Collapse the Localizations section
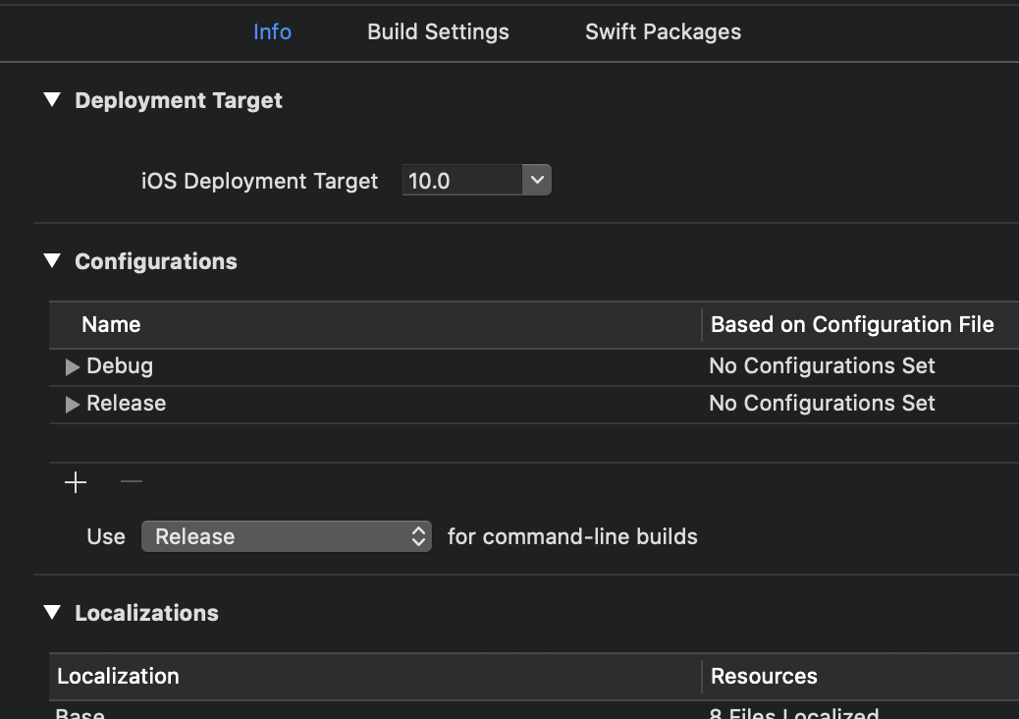 coord(52,613)
